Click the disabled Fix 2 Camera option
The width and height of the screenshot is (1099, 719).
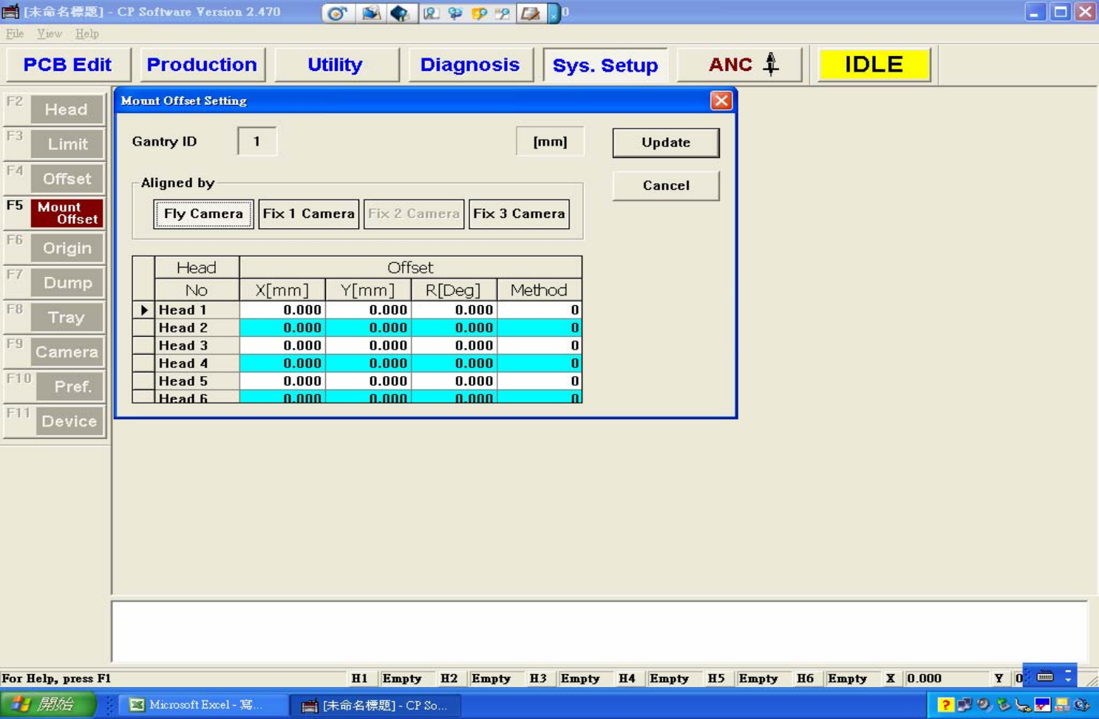(x=414, y=214)
